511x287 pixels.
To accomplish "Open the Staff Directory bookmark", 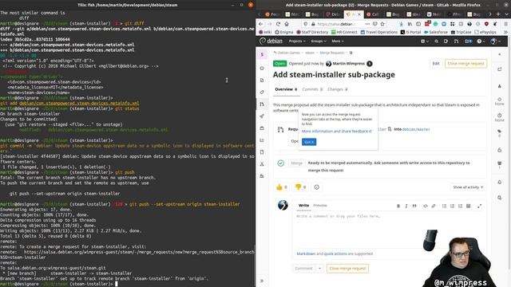I will coord(312,32).
